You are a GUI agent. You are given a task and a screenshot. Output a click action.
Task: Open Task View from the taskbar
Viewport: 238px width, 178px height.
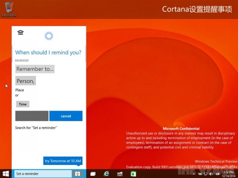tap(93, 174)
